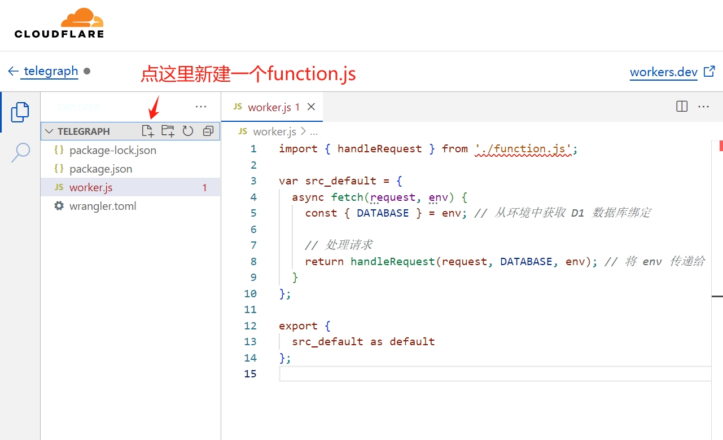Open the workers.dev link
The height and width of the screenshot is (440, 723).
tap(664, 72)
